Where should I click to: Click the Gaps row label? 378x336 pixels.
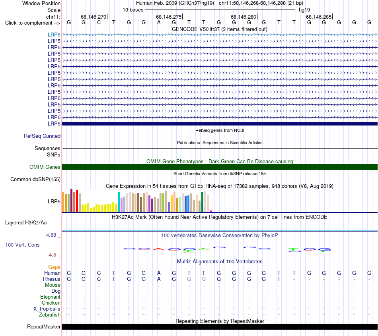(54, 267)
